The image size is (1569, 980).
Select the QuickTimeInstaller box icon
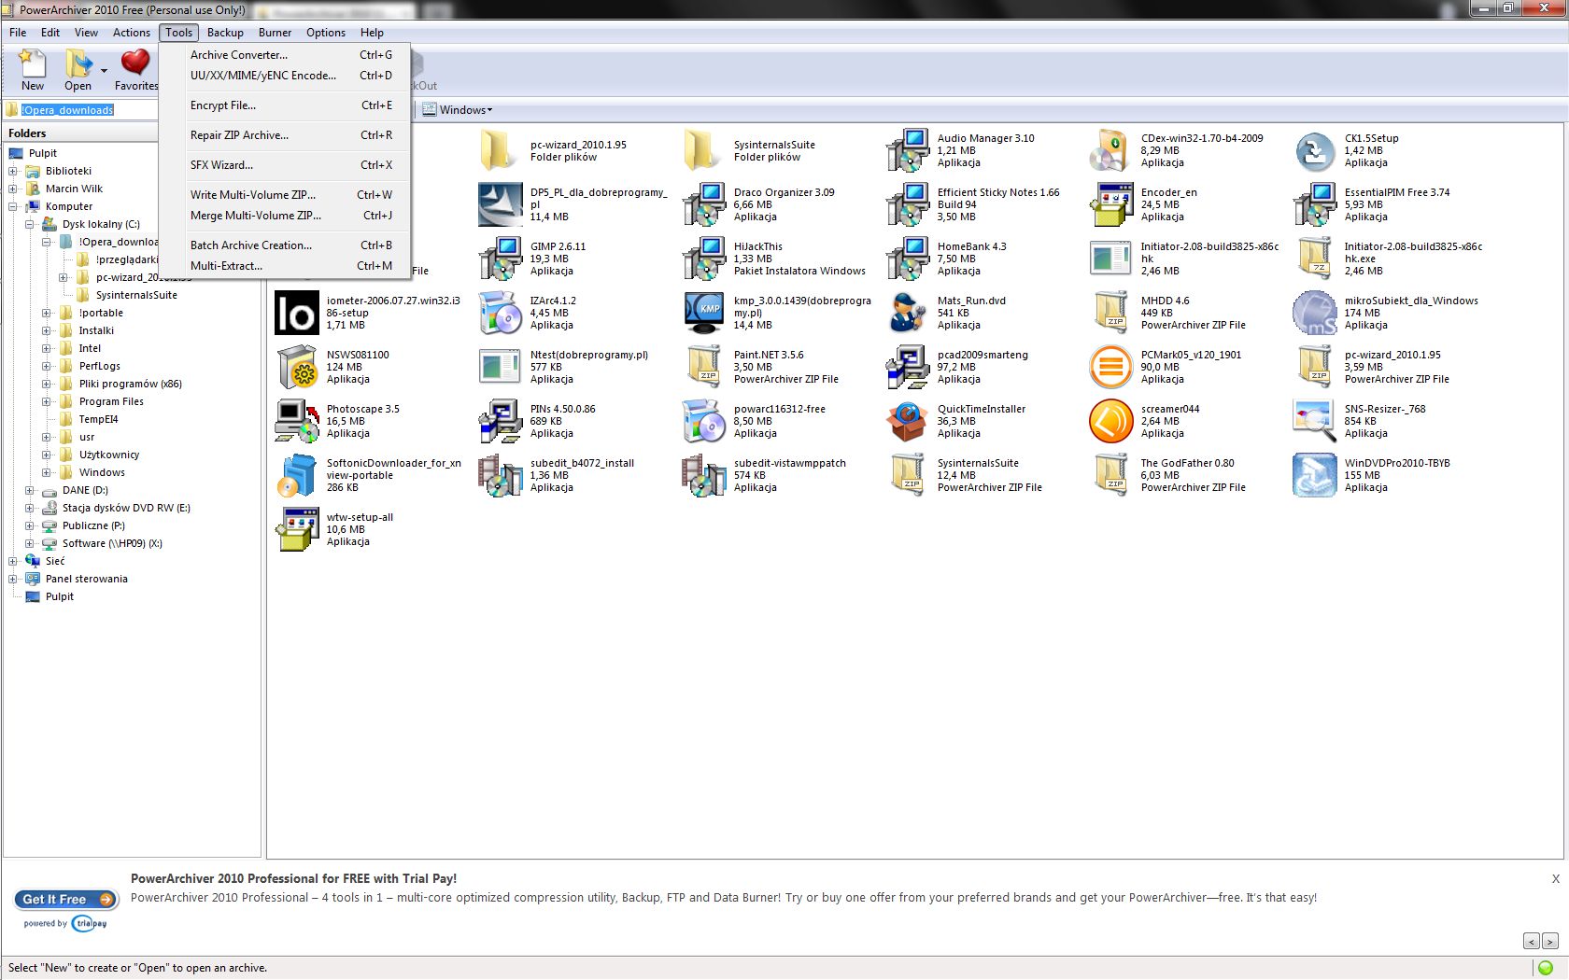coord(908,421)
